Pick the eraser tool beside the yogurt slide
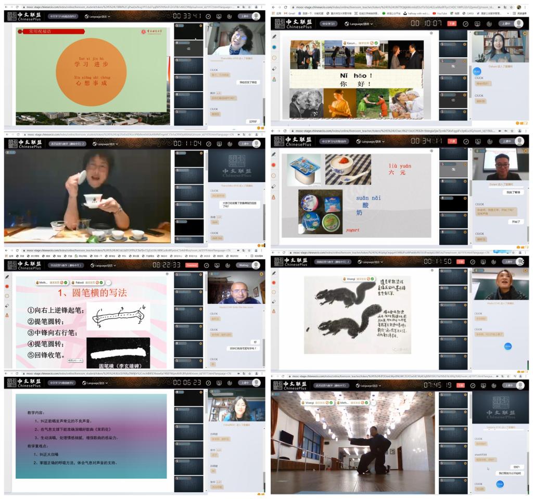The image size is (533, 499). pyautogui.click(x=274, y=186)
